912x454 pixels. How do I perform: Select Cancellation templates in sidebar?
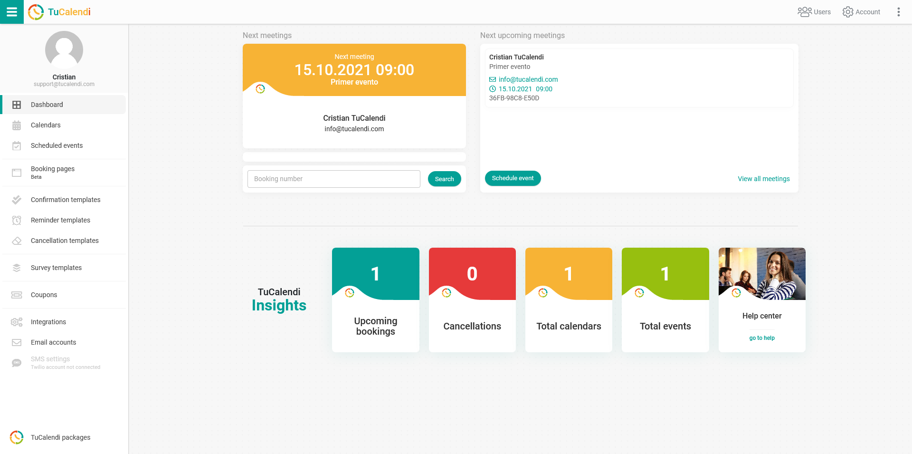point(64,241)
